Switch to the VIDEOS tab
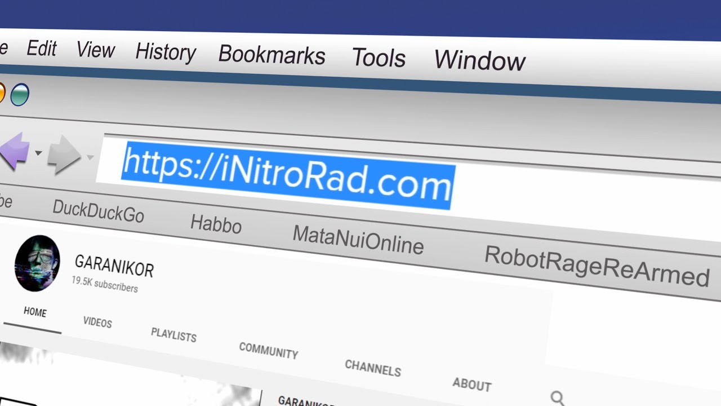Screen dimensions: 721x406 (97, 322)
